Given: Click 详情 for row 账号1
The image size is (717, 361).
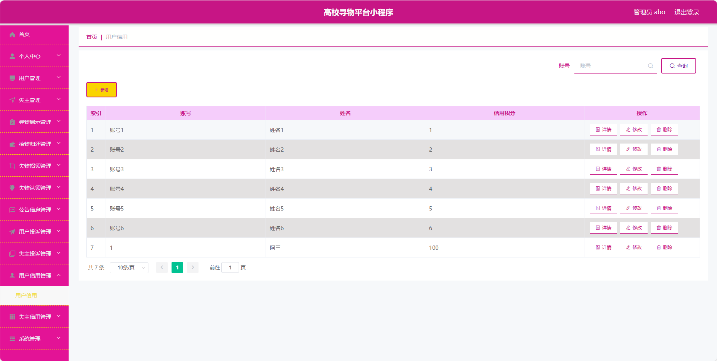Looking at the screenshot, I should pyautogui.click(x=603, y=130).
